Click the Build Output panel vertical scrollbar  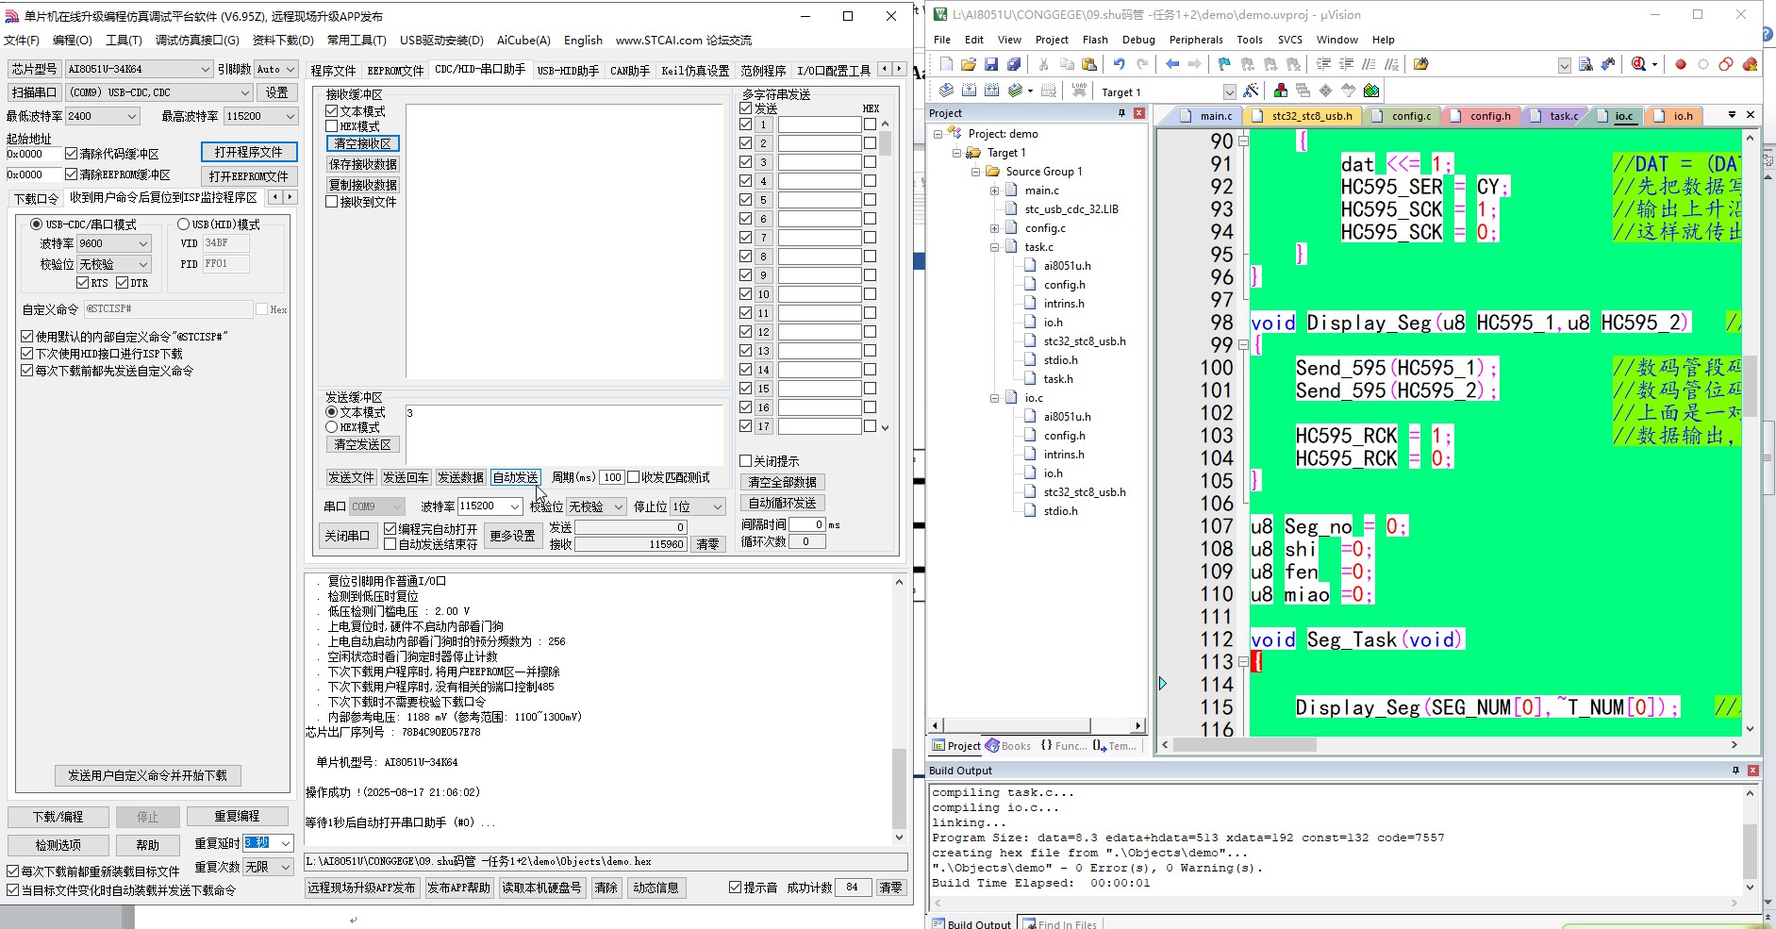tap(1750, 839)
